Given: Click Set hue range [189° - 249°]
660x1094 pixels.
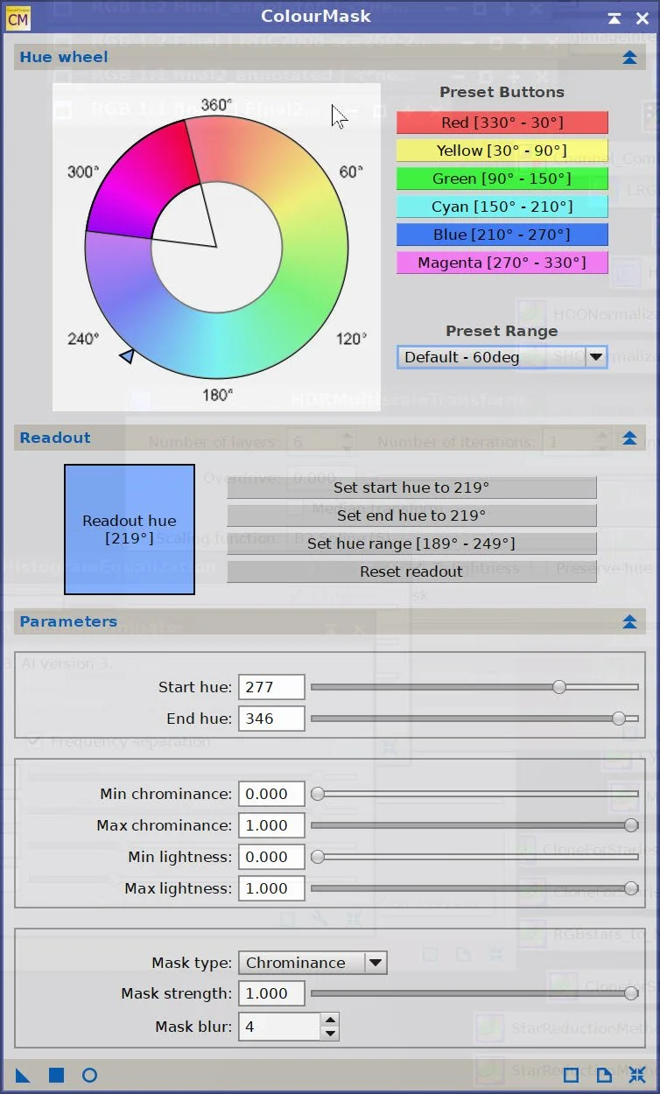Looking at the screenshot, I should tap(411, 543).
